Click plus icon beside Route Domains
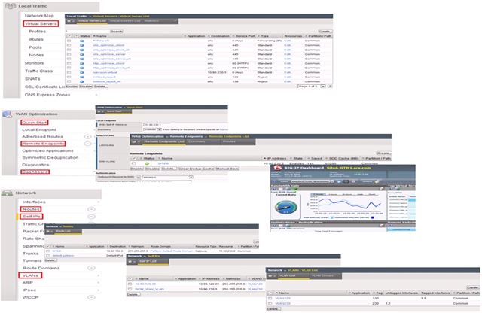 91,268
